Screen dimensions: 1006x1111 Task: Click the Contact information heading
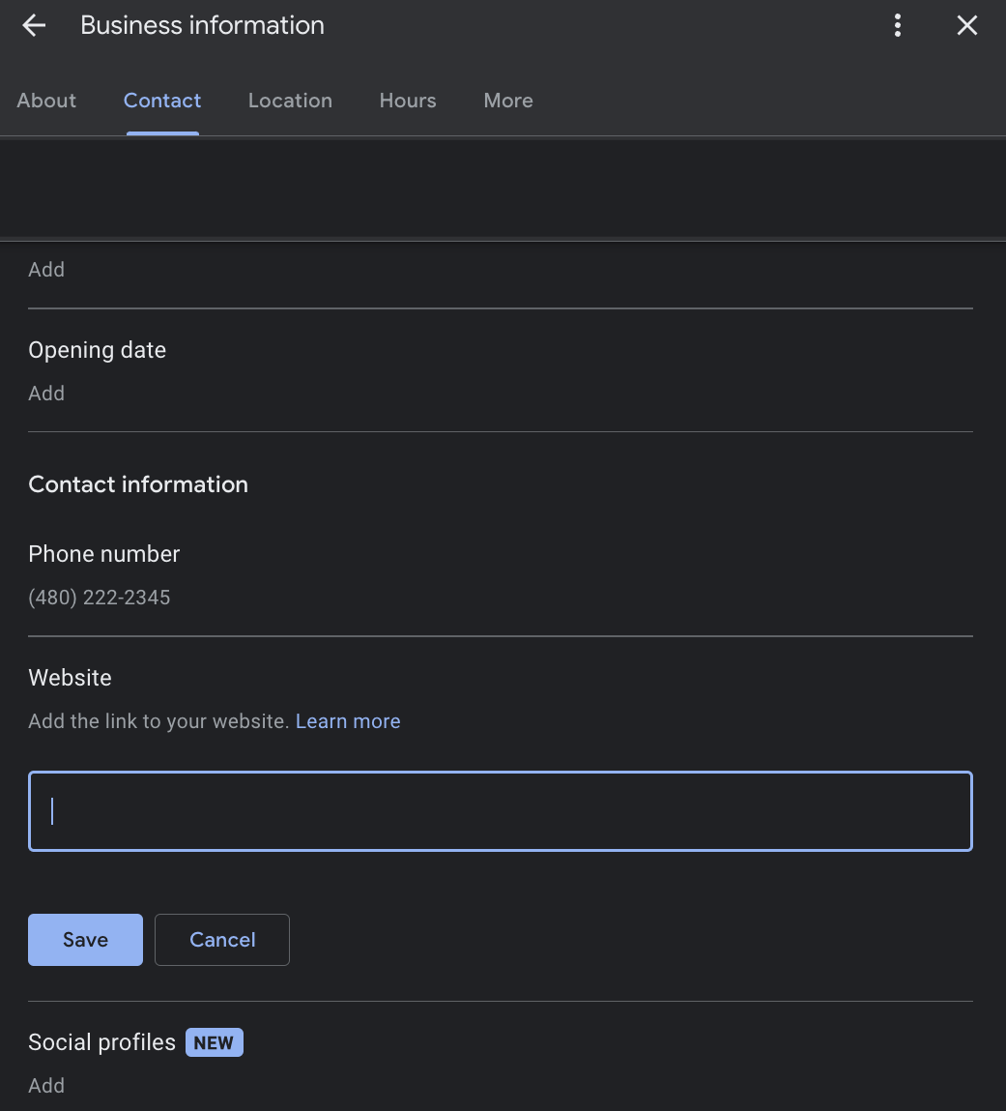[x=138, y=484]
